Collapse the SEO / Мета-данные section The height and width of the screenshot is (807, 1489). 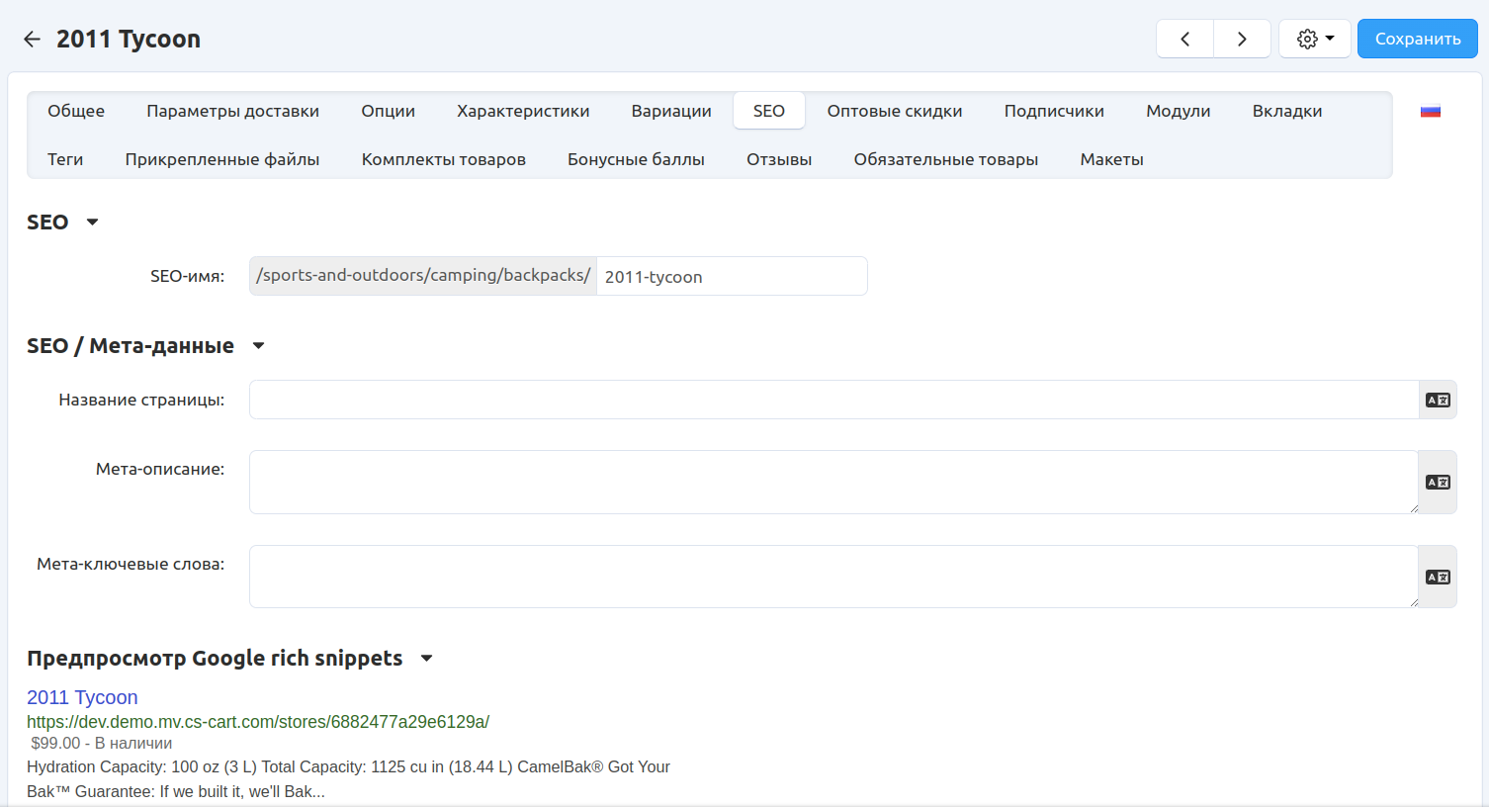pyautogui.click(x=258, y=346)
